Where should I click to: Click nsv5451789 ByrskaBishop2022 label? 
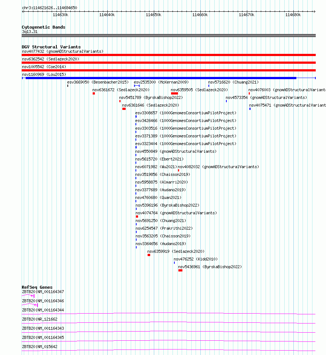tap(151, 97)
